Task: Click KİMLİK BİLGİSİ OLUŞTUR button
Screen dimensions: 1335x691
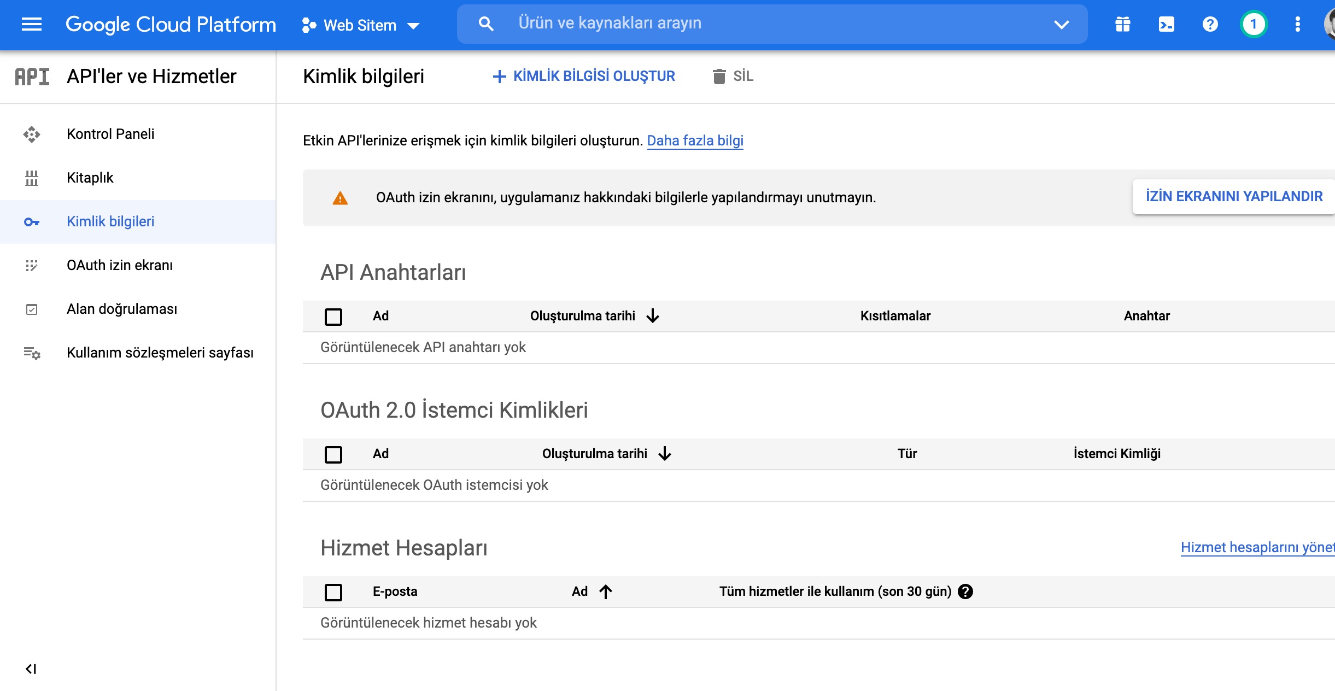Action: 583,76
